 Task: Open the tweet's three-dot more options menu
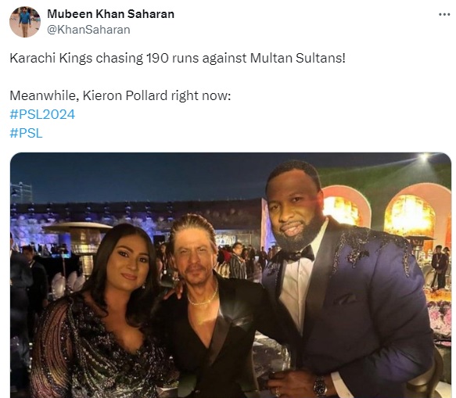point(444,14)
